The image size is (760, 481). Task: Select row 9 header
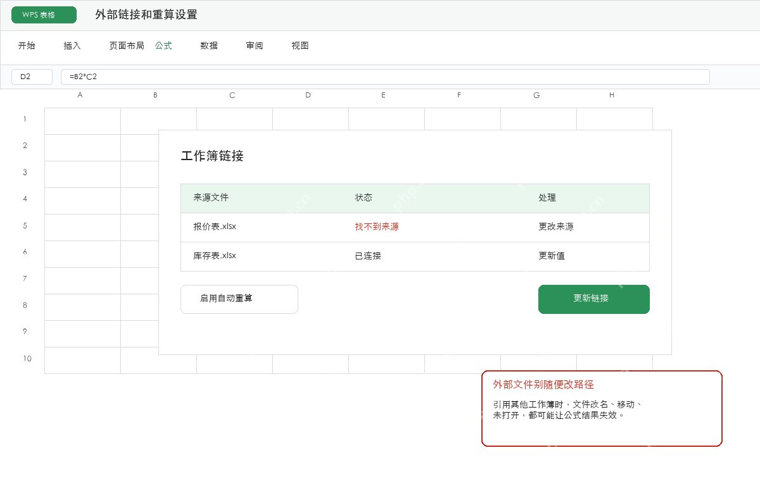click(x=25, y=332)
